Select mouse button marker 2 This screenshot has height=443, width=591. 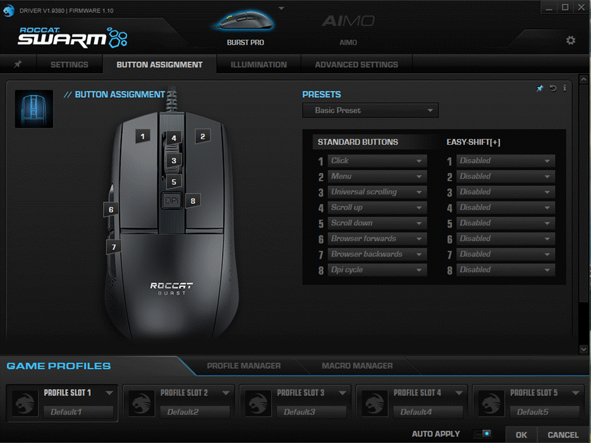[x=202, y=136]
